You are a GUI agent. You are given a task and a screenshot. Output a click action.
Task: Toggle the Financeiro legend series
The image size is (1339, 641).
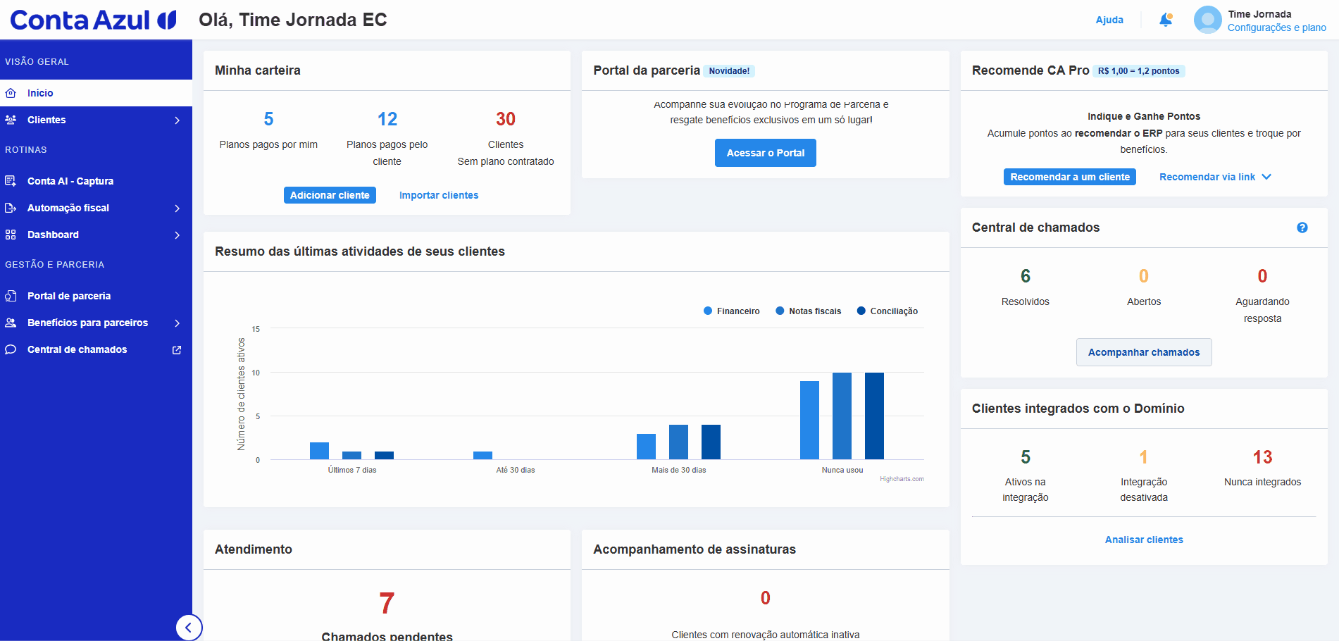[x=731, y=311]
